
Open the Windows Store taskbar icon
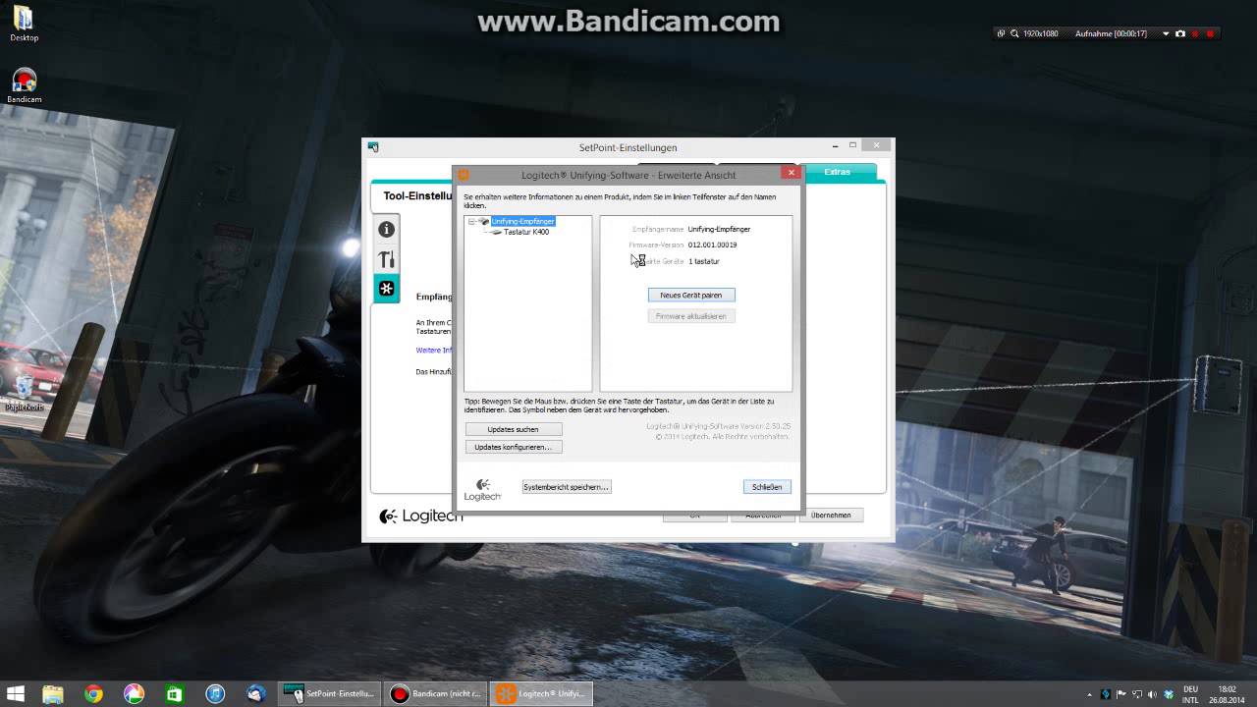[x=174, y=694]
